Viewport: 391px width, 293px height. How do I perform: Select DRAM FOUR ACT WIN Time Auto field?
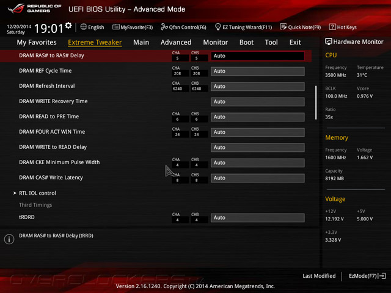click(258, 132)
